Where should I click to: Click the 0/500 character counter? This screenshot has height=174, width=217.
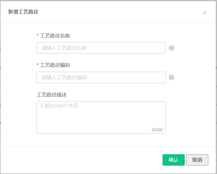[x=157, y=130]
